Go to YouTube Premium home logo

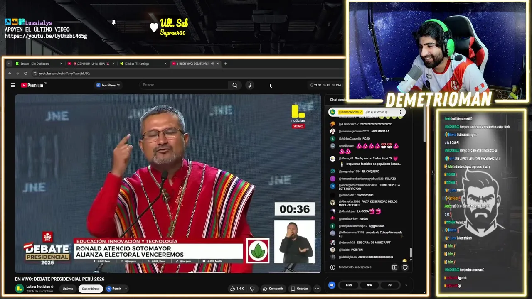tap(32, 85)
